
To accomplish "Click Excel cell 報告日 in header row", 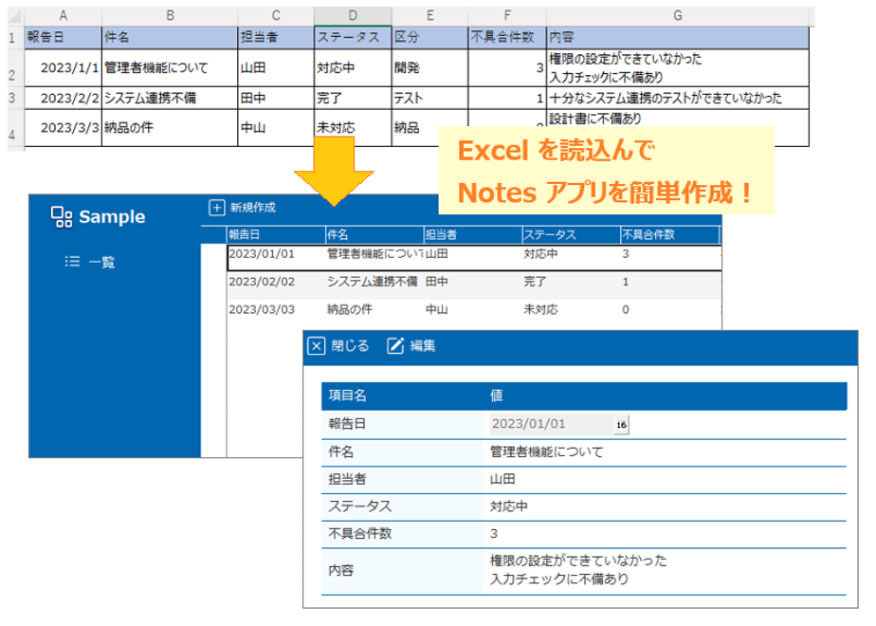I will pyautogui.click(x=64, y=37).
